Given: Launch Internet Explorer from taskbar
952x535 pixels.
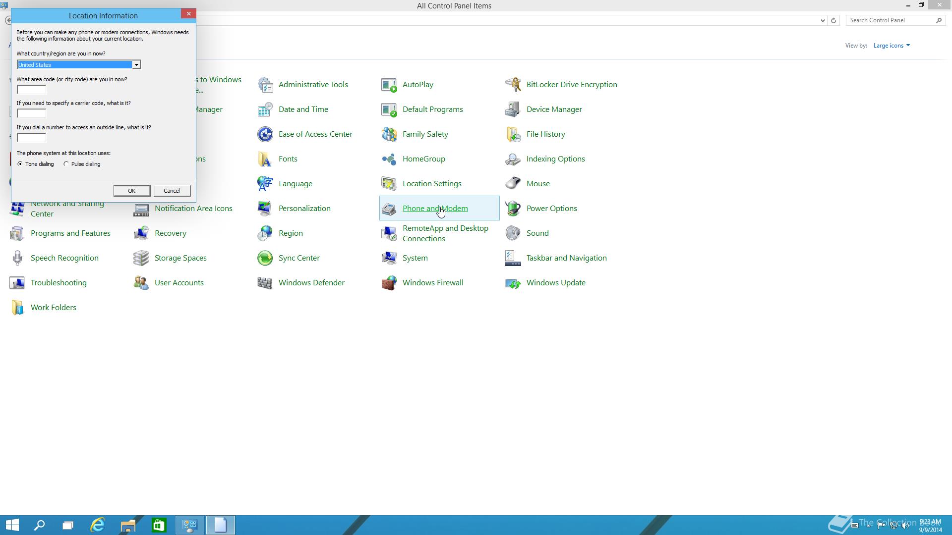Looking at the screenshot, I should 98,525.
